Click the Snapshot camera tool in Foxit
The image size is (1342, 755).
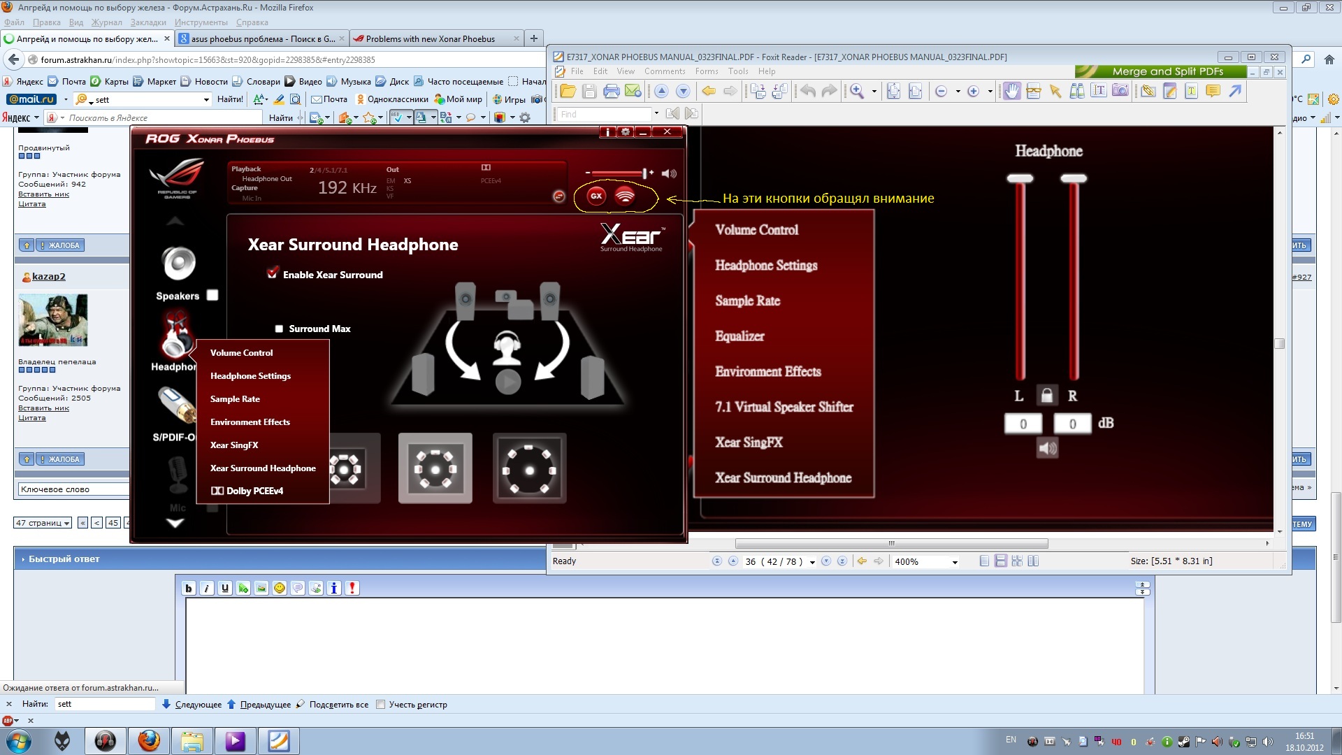pos(1120,92)
